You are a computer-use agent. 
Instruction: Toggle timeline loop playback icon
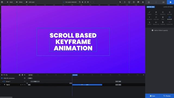tap(20, 75)
